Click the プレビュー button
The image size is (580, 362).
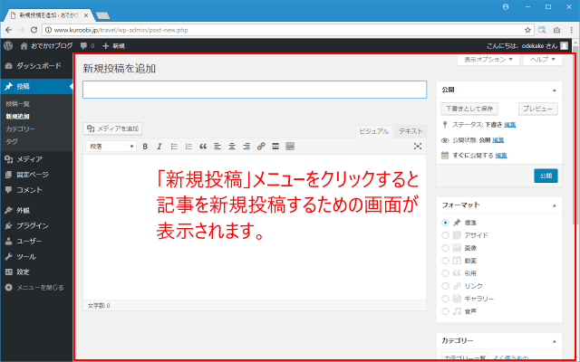coord(537,109)
